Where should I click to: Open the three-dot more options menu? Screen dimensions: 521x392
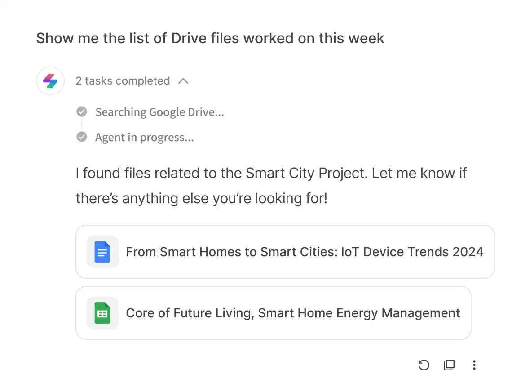474,365
